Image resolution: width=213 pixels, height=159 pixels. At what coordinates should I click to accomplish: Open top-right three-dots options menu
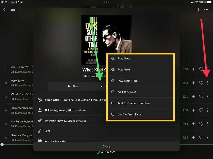[x=206, y=9]
